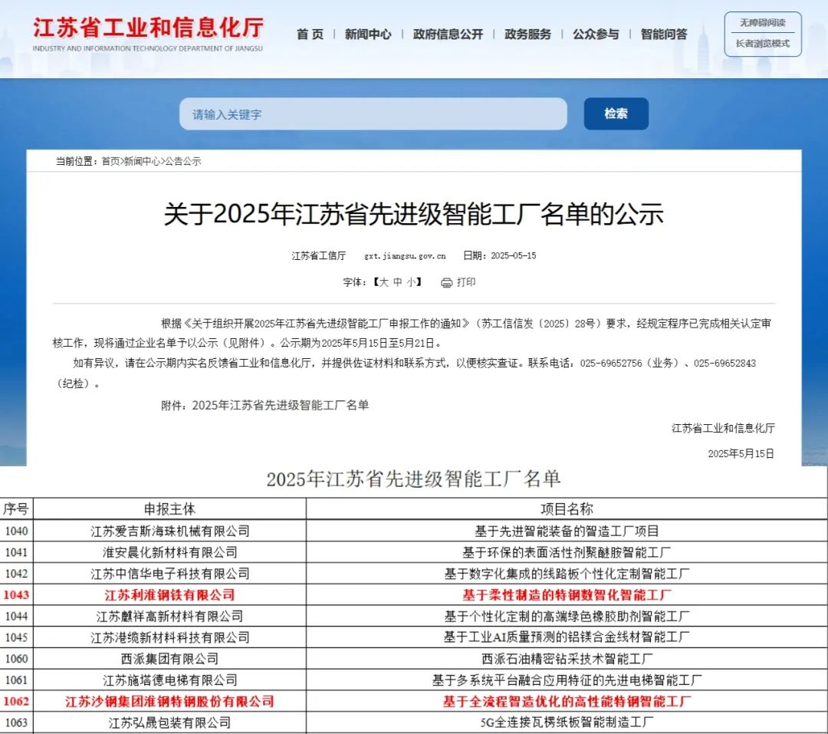Set font size to 中
Screen dimensions: 828x734
pyautogui.click(x=398, y=282)
